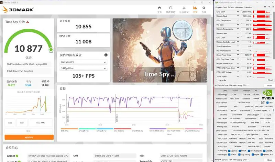
Task: Open the options (选项) gear icon
Action: pos(204,8)
